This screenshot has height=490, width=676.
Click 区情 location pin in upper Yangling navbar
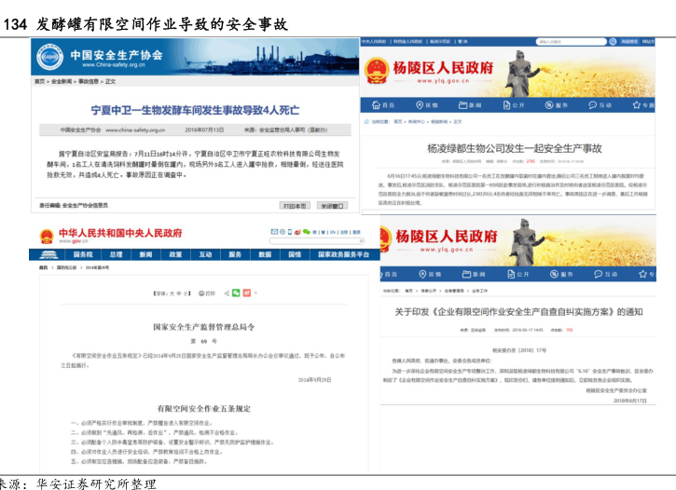[x=420, y=105]
